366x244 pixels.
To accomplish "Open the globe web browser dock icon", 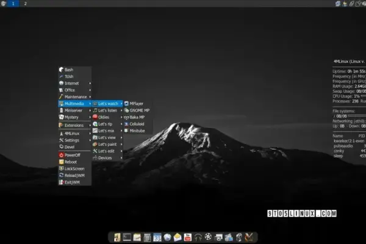I will (167, 237).
